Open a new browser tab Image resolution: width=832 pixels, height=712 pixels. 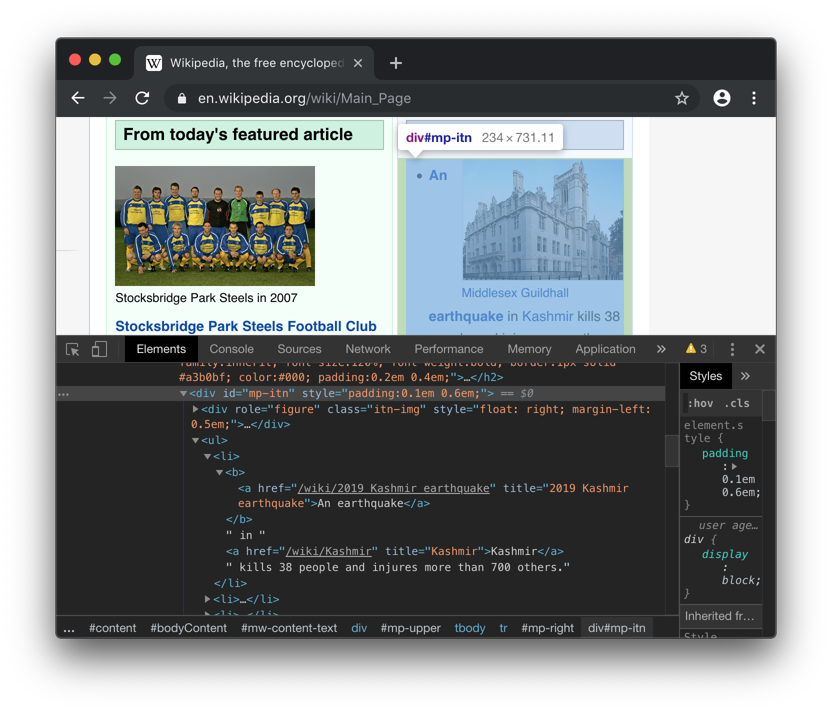tap(396, 63)
